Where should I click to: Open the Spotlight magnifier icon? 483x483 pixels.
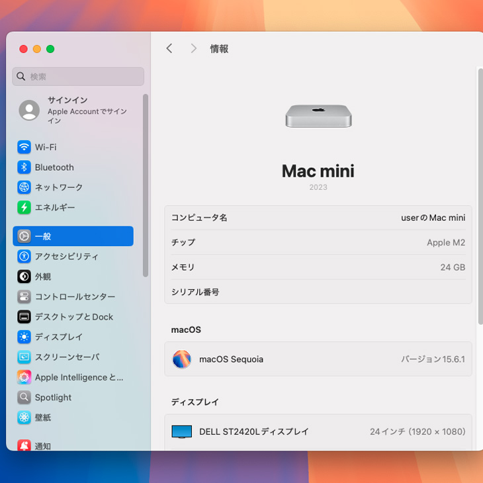click(x=24, y=398)
